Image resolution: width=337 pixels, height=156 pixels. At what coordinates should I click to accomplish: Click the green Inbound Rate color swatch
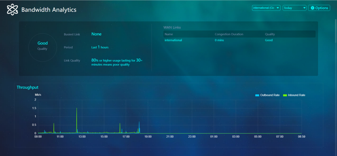coord(285,95)
